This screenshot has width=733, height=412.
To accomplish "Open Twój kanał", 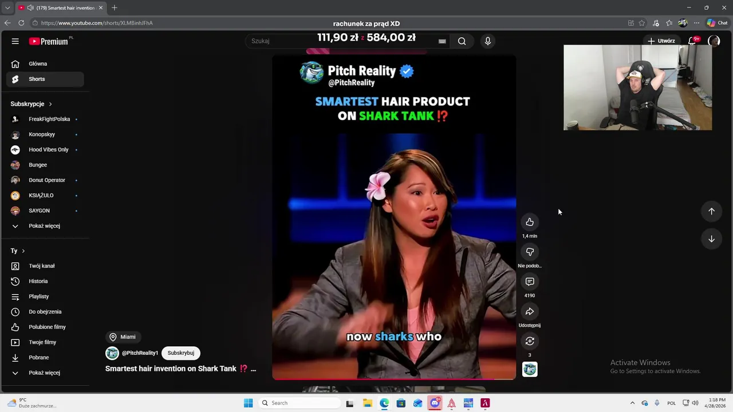I will pyautogui.click(x=45, y=266).
